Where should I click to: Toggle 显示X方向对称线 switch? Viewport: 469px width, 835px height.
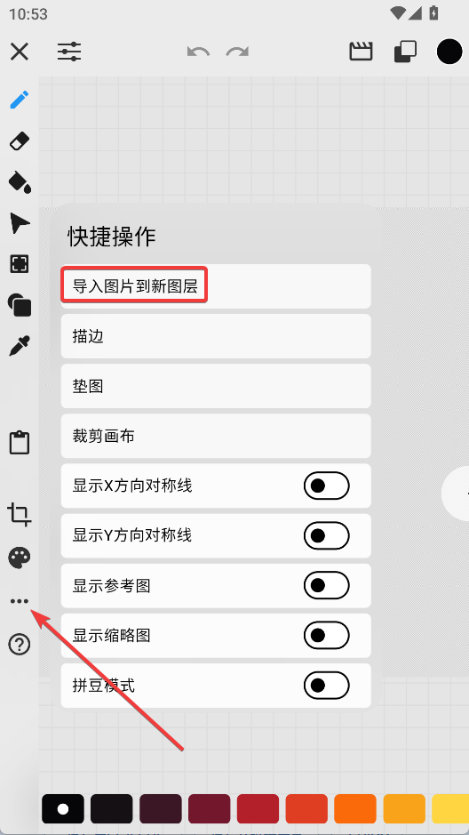pos(327,486)
